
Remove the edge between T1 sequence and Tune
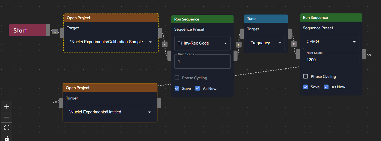pos(239,45)
